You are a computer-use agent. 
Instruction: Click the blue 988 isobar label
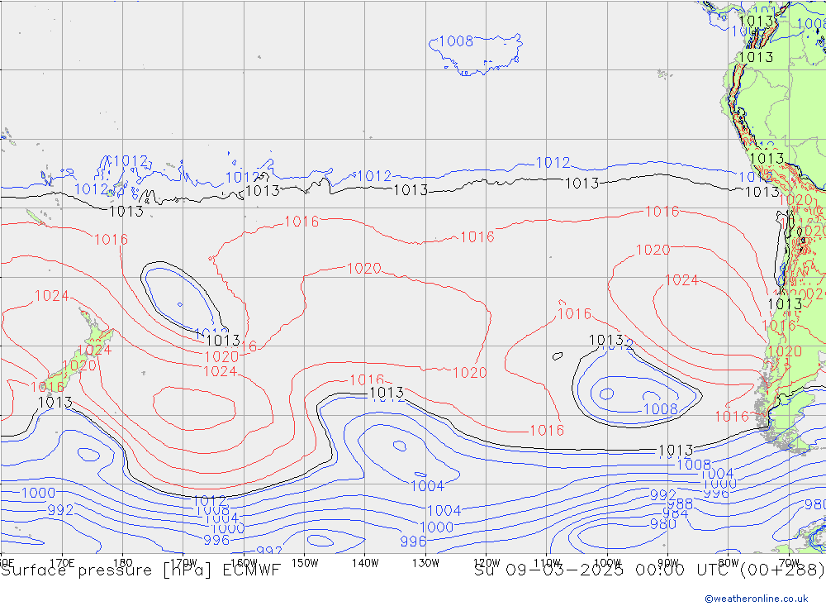click(680, 504)
